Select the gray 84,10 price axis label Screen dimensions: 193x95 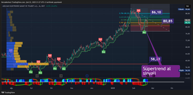187,20
